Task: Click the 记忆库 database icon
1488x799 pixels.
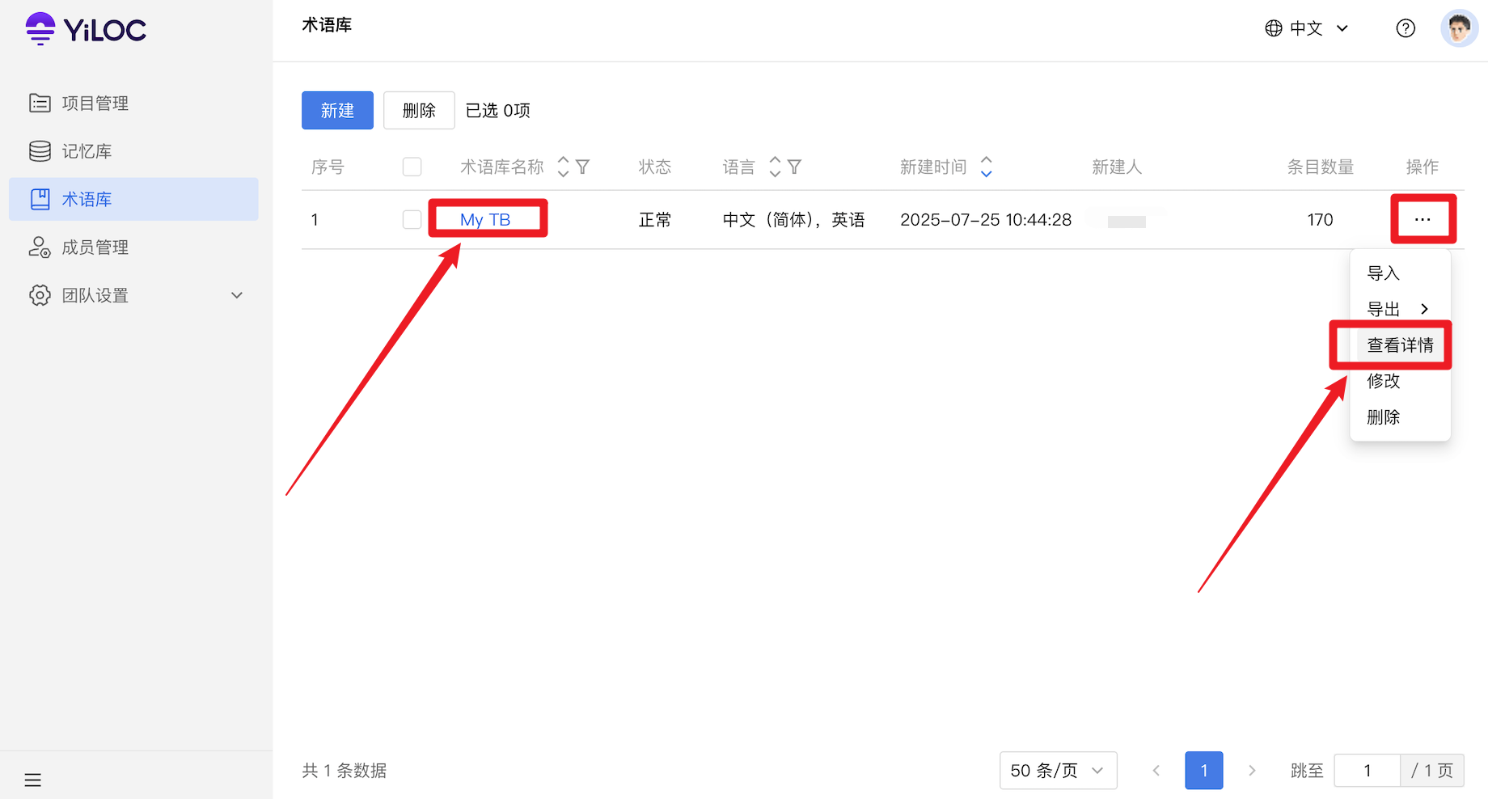Action: tap(40, 151)
